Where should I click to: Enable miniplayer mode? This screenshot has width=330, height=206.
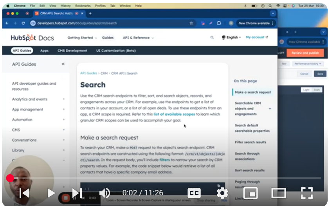pyautogui.click(x=251, y=193)
